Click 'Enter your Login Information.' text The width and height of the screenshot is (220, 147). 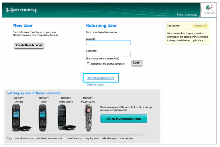coord(102,32)
